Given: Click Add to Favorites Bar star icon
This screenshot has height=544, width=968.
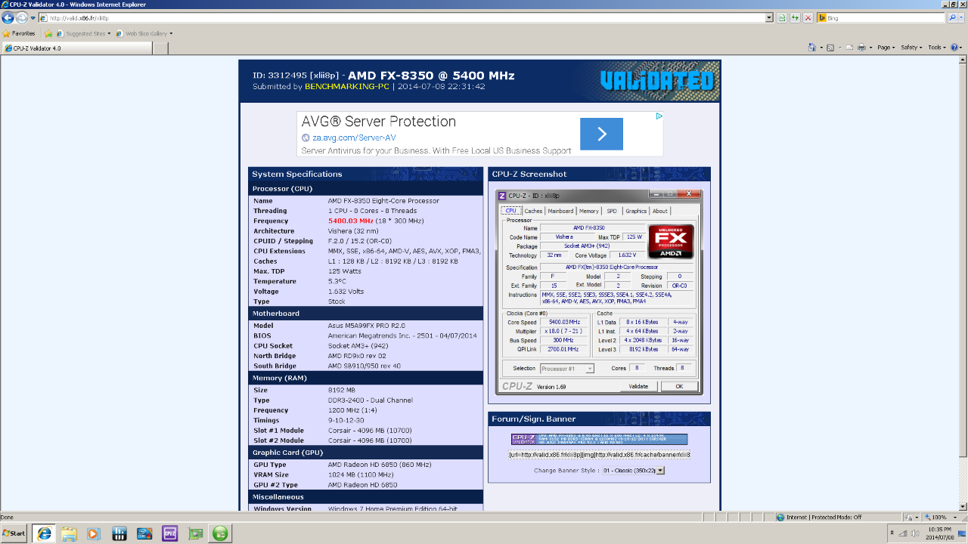Looking at the screenshot, I should (x=48, y=33).
